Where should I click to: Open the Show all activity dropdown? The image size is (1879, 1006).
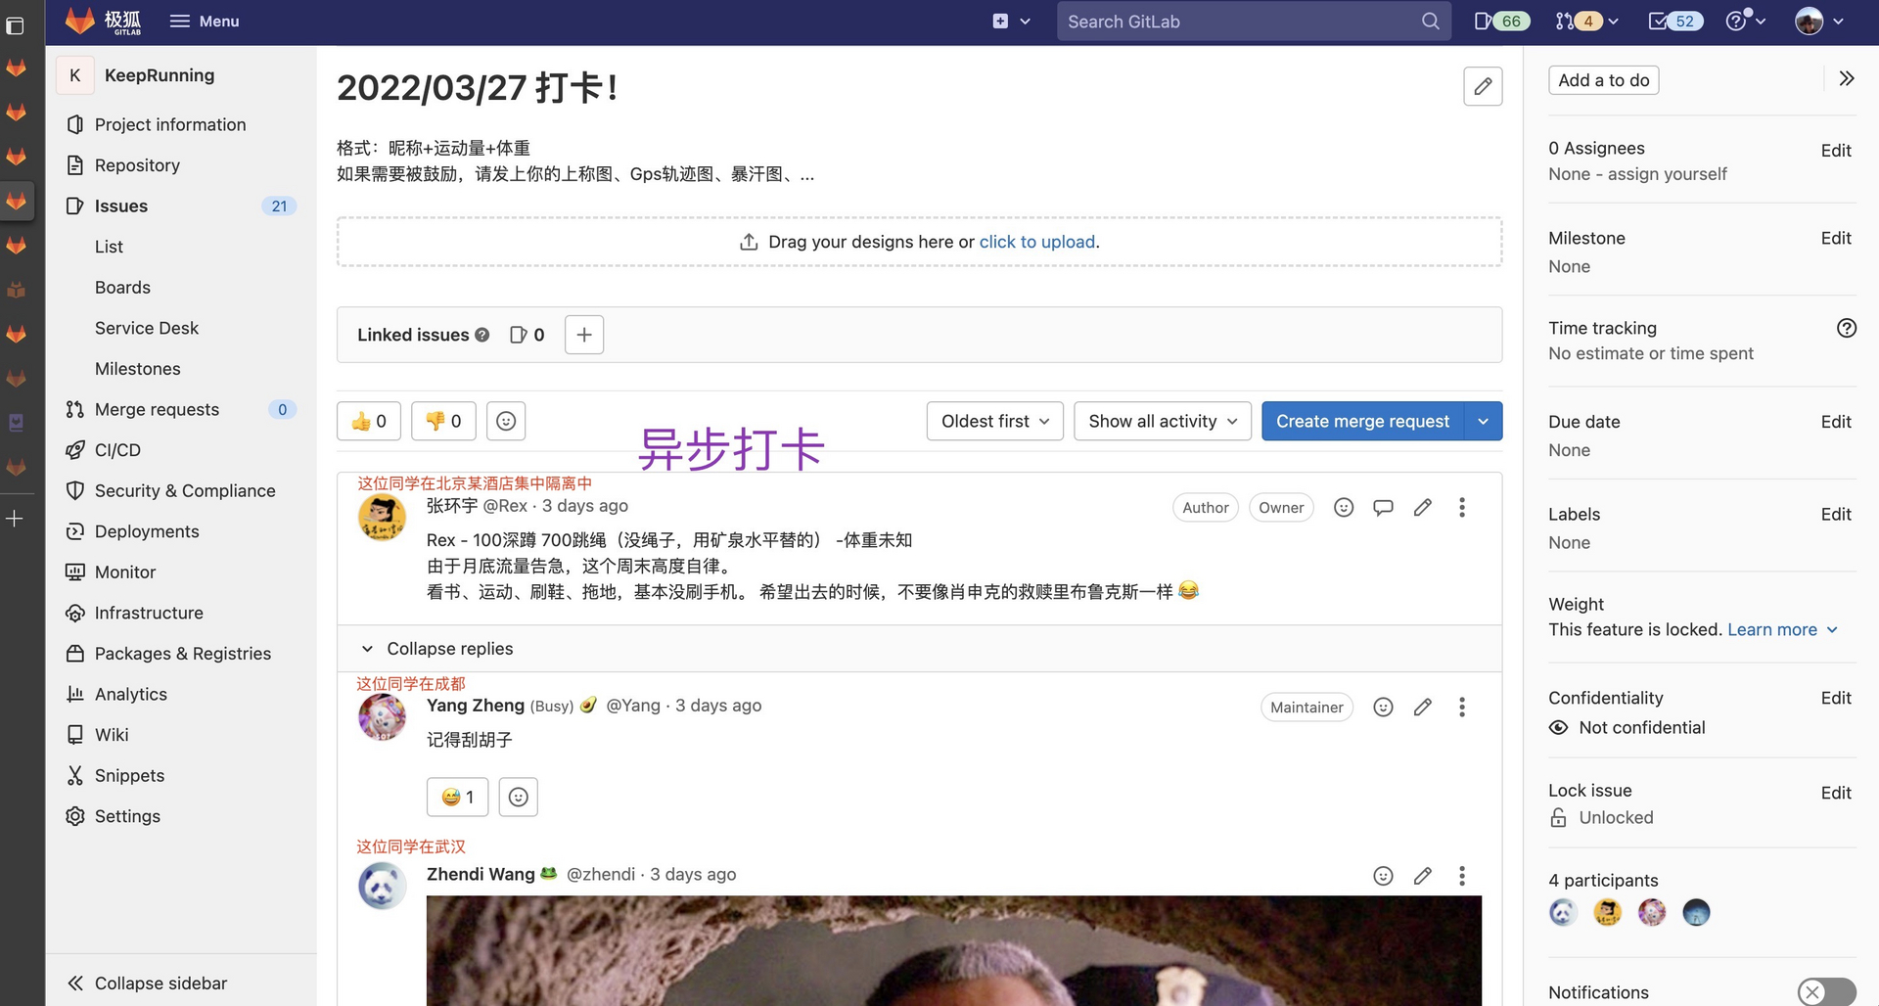tap(1163, 421)
